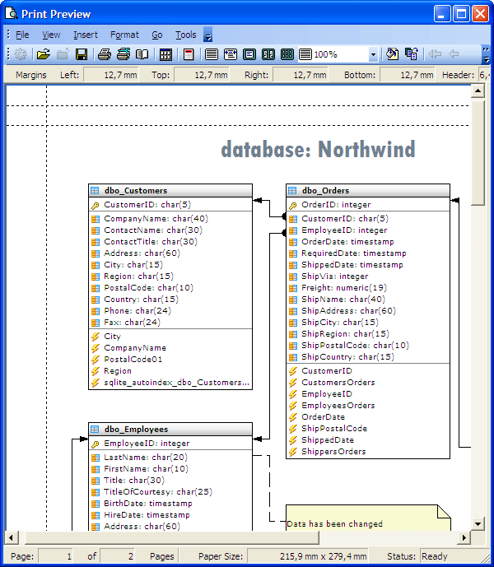Image resolution: width=494 pixels, height=567 pixels.
Task: Click 'ShippersOrders' index row
Action: coord(368,452)
